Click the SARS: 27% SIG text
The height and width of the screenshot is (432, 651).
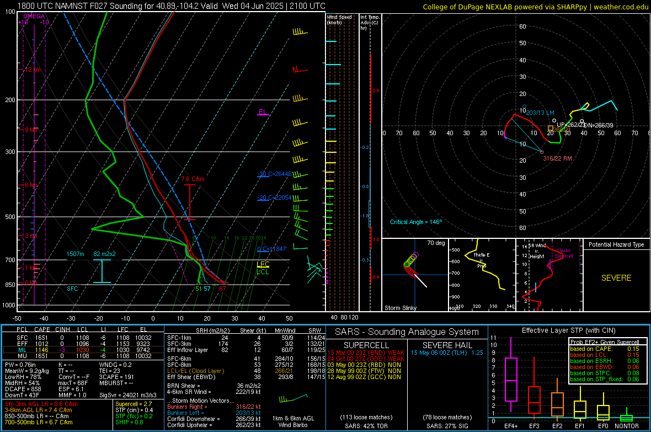447,426
